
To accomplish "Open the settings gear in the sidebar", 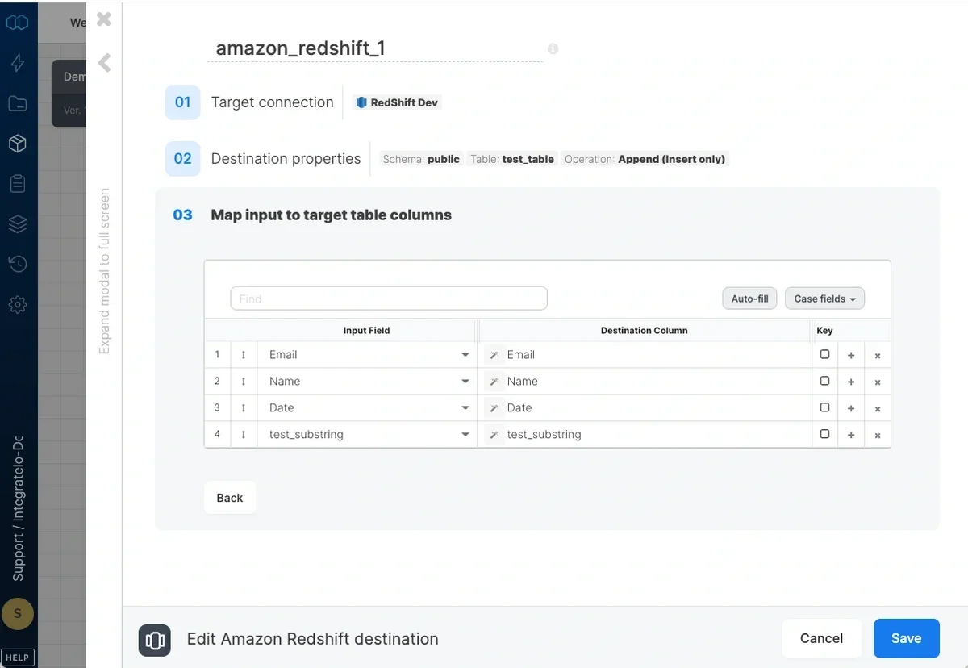I will (18, 304).
